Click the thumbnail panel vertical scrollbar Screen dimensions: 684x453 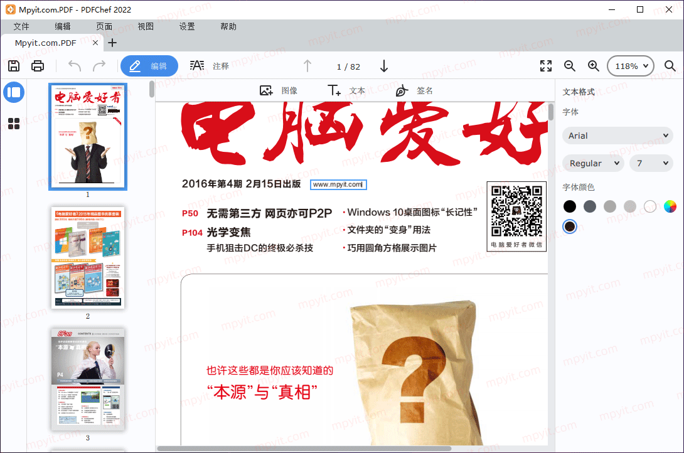click(x=152, y=89)
